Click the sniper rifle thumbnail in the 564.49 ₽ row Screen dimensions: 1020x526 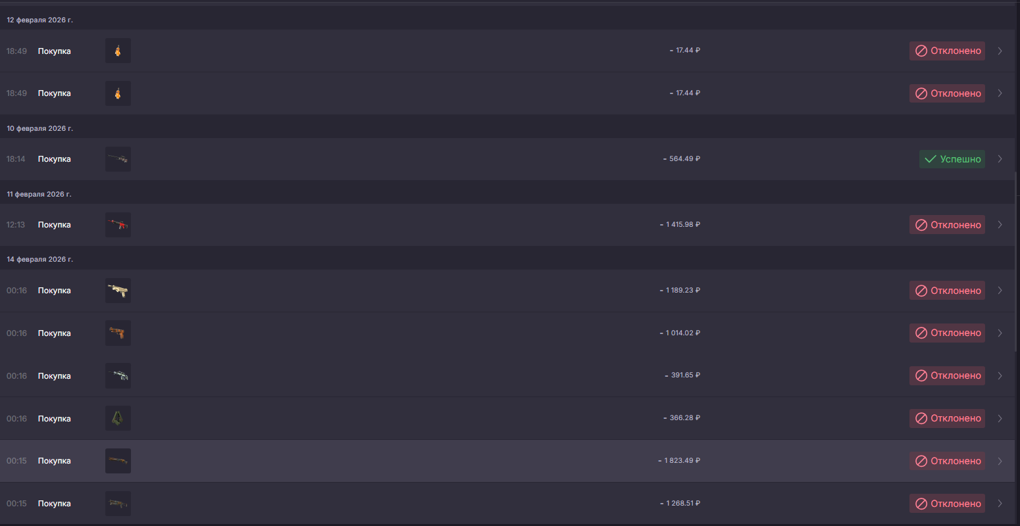[118, 159]
